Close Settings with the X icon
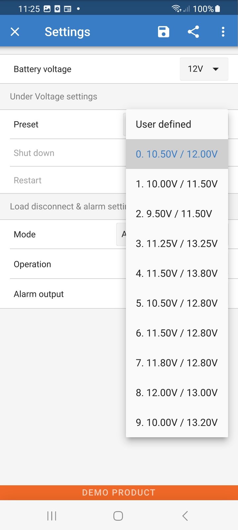This screenshot has height=530, width=238. [15, 32]
